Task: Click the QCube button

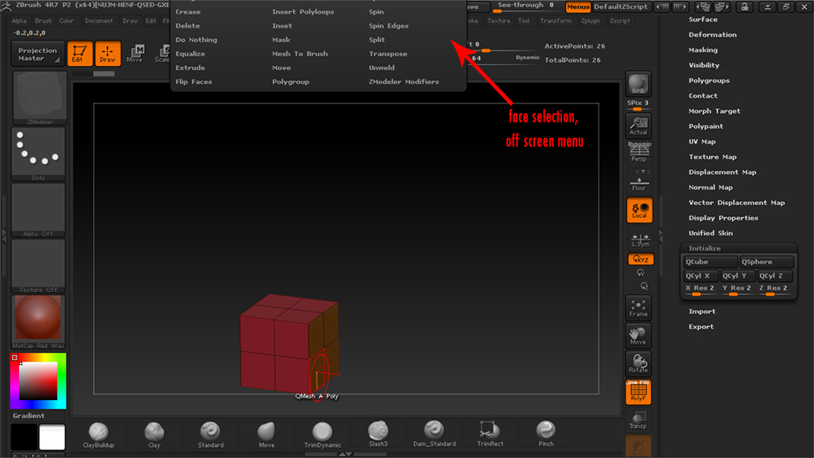Action: (x=710, y=262)
